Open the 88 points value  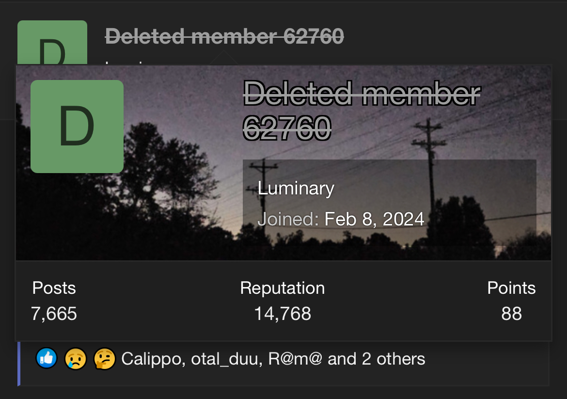pos(511,314)
